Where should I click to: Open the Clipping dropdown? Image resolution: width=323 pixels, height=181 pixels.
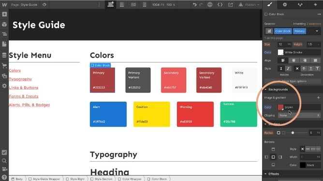(299, 116)
